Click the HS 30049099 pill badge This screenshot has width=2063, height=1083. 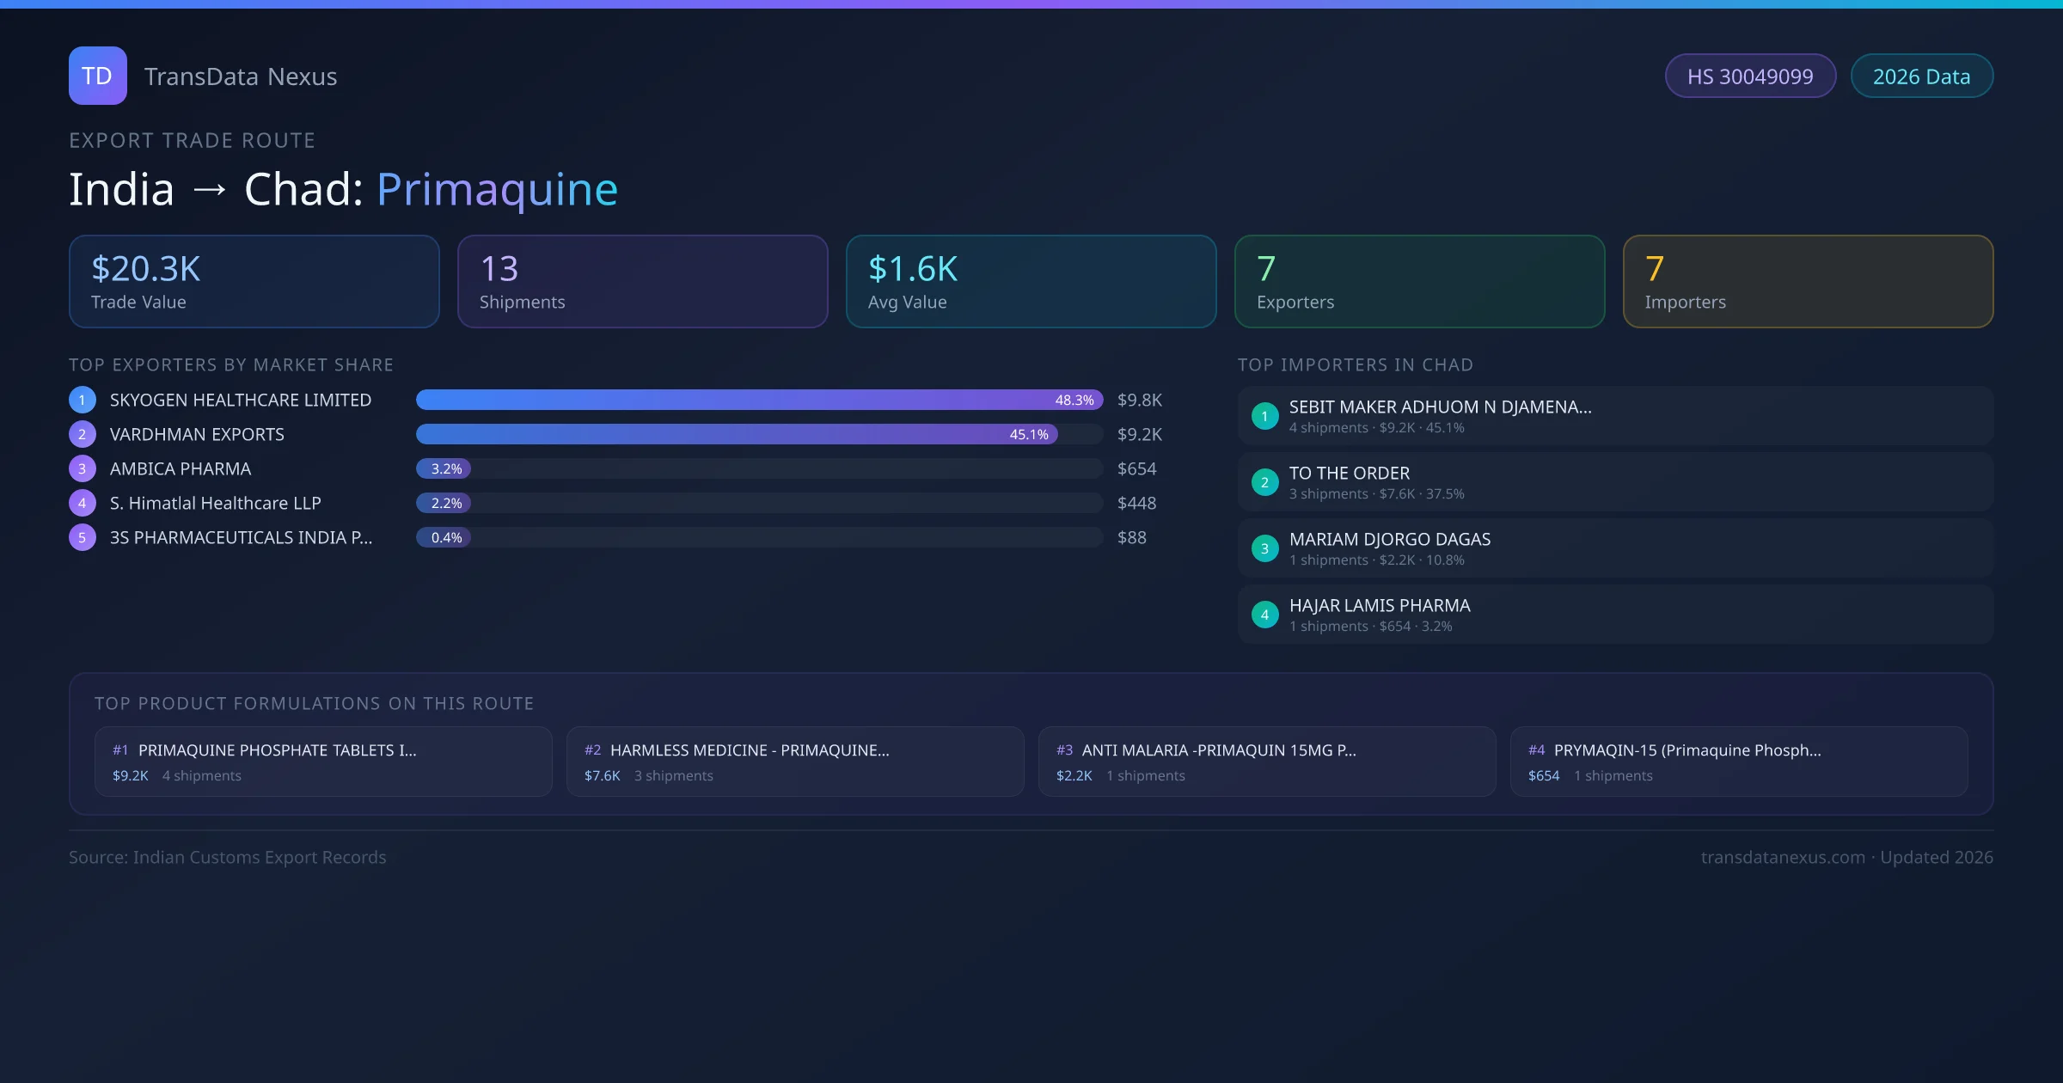pos(1749,76)
